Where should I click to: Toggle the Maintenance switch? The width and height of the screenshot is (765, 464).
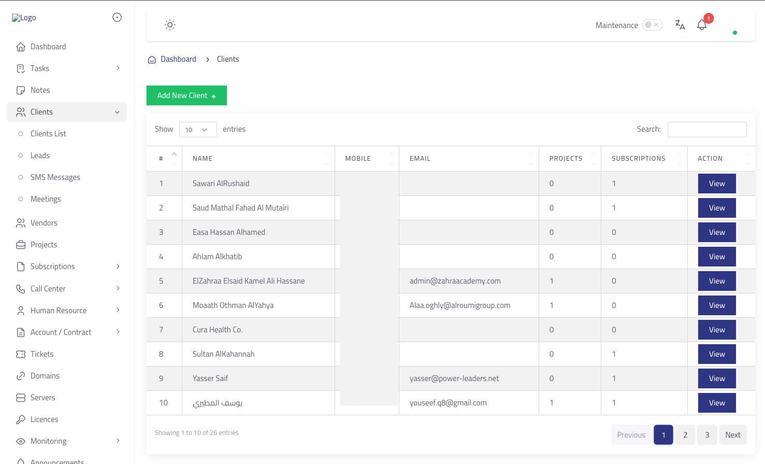652,25
